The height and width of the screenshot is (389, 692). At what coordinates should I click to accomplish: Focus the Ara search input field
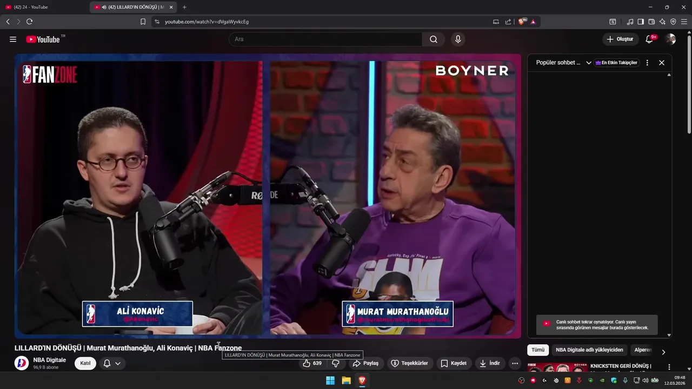click(x=326, y=39)
